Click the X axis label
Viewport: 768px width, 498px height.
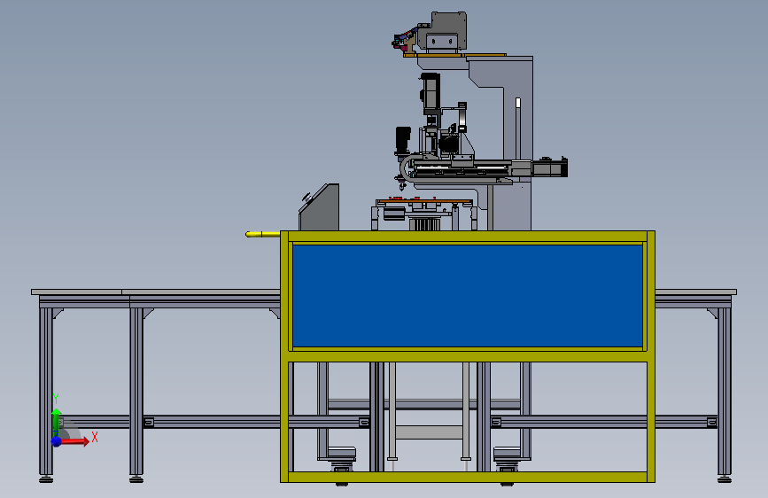pos(95,437)
